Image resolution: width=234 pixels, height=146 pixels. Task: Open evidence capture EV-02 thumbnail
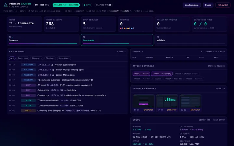(167, 101)
